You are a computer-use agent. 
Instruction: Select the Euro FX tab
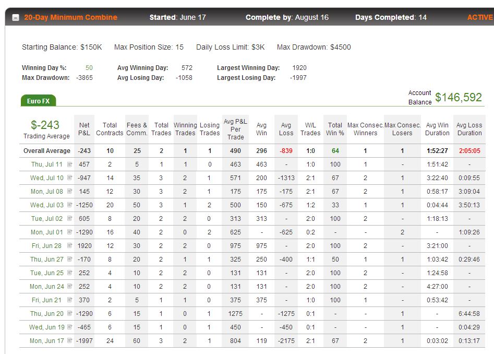[39, 101]
